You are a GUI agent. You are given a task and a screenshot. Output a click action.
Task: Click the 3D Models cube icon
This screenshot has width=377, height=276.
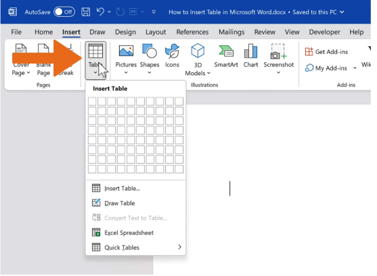pyautogui.click(x=198, y=51)
